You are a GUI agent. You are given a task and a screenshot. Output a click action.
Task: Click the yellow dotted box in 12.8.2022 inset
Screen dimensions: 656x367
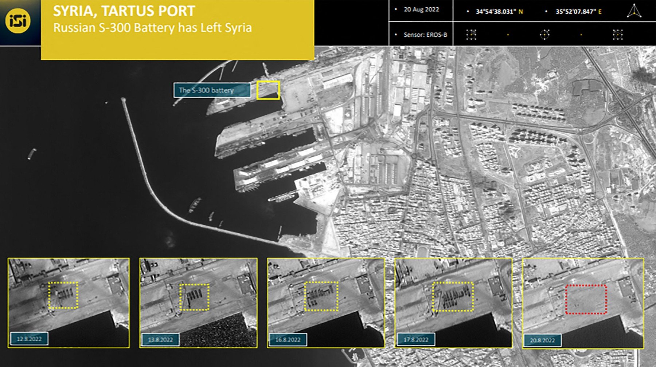click(63, 295)
